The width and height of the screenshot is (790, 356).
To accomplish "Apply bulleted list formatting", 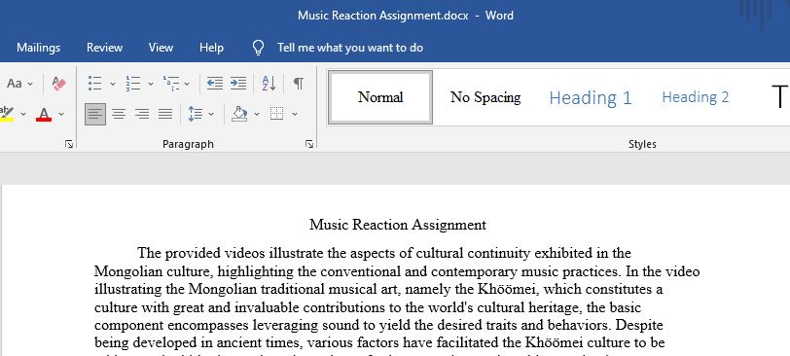I will [x=94, y=83].
